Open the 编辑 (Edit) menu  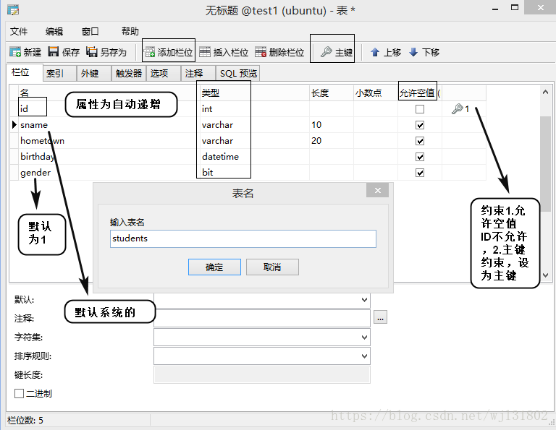54,32
